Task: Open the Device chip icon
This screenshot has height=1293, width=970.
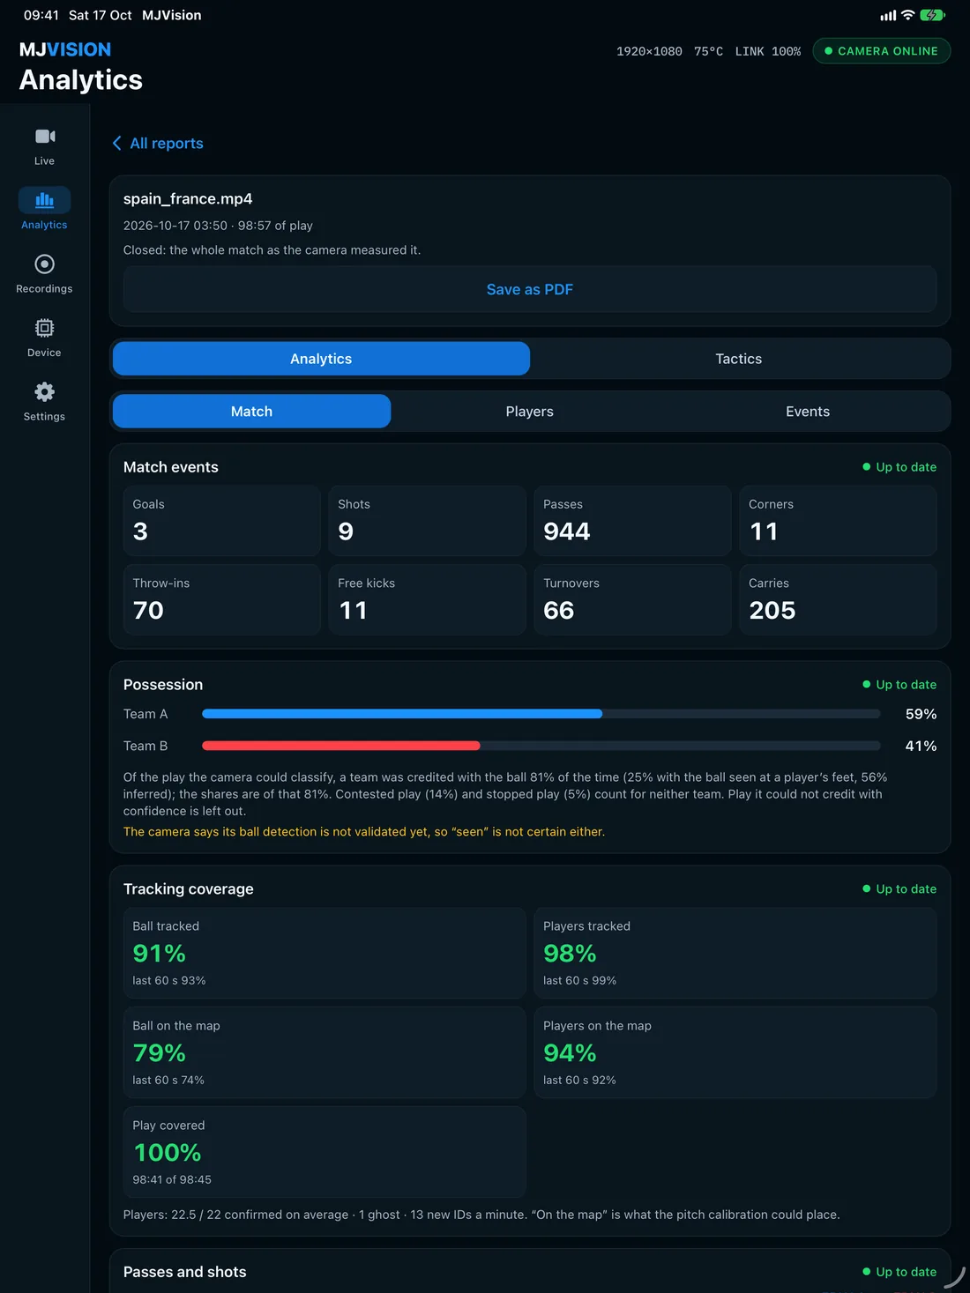Action: pos(44,328)
